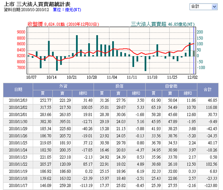Click the 資料日期 2010/10-2010/12 text

point(26,10)
